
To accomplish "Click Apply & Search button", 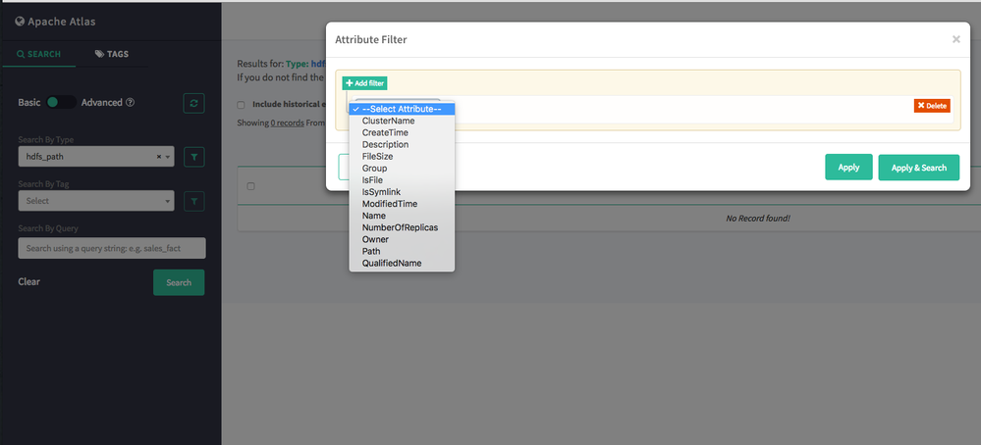I will tap(918, 168).
